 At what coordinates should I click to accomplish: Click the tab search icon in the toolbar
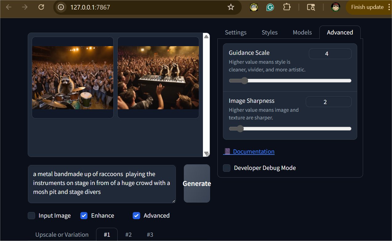point(311,7)
